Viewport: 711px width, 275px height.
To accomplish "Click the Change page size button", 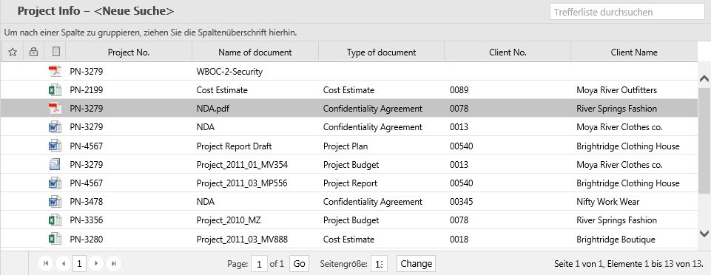I will [417, 263].
